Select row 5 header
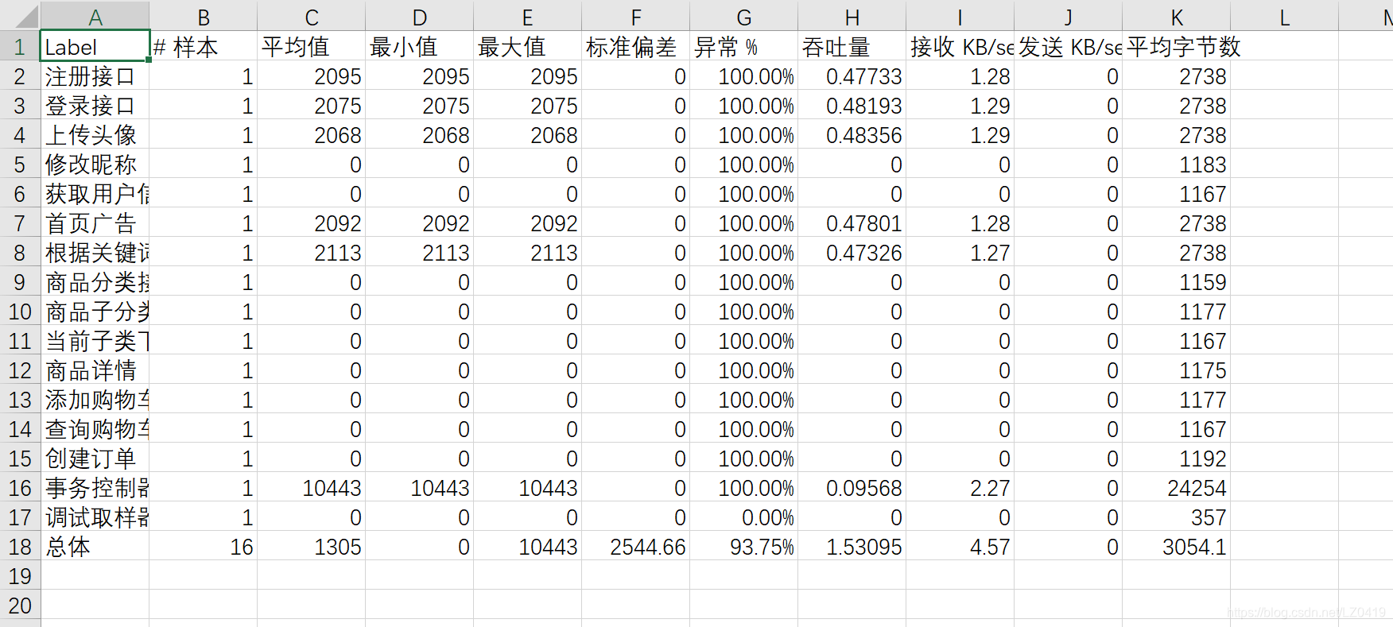Screen dimensions: 1393x627 pos(20,164)
